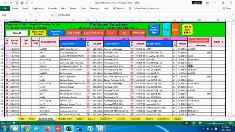The height and width of the screenshot is (132, 235).
Task: Switch to Multiple Entry sheet tab
Action: coord(65,119)
